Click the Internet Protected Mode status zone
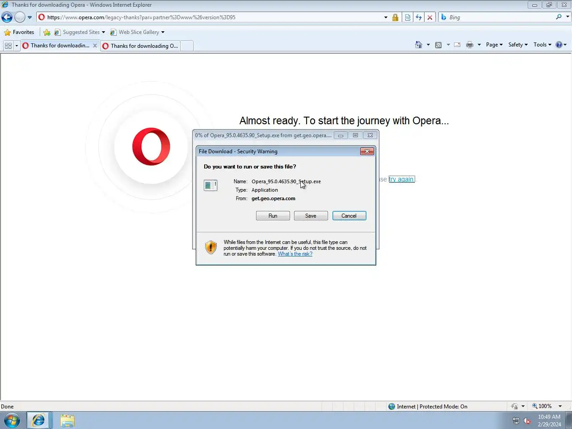 (x=428, y=406)
